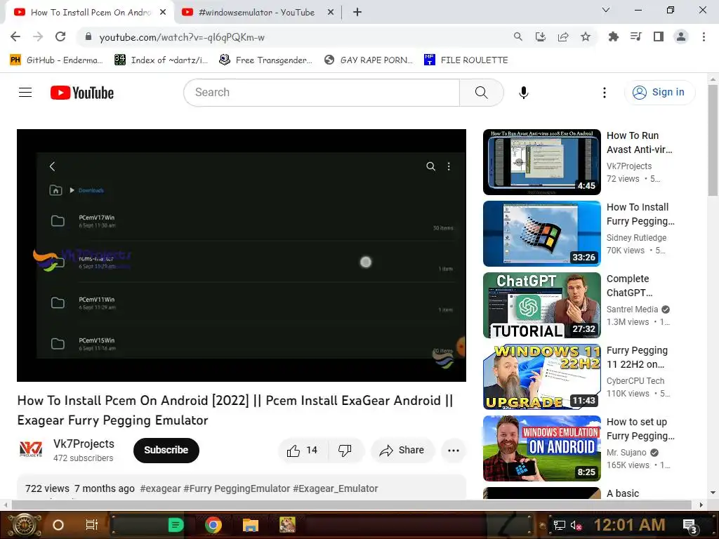
Task: Click the vertical page scrollbar
Action: (713, 140)
